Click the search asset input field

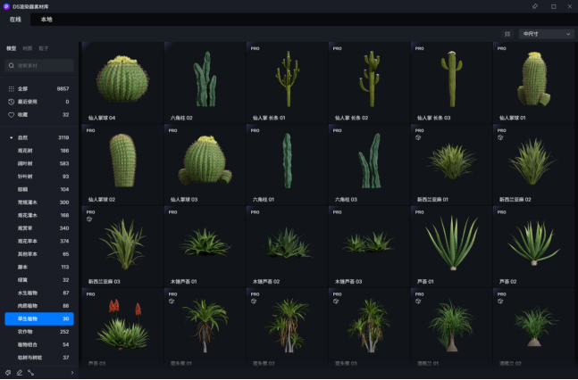[x=39, y=65]
